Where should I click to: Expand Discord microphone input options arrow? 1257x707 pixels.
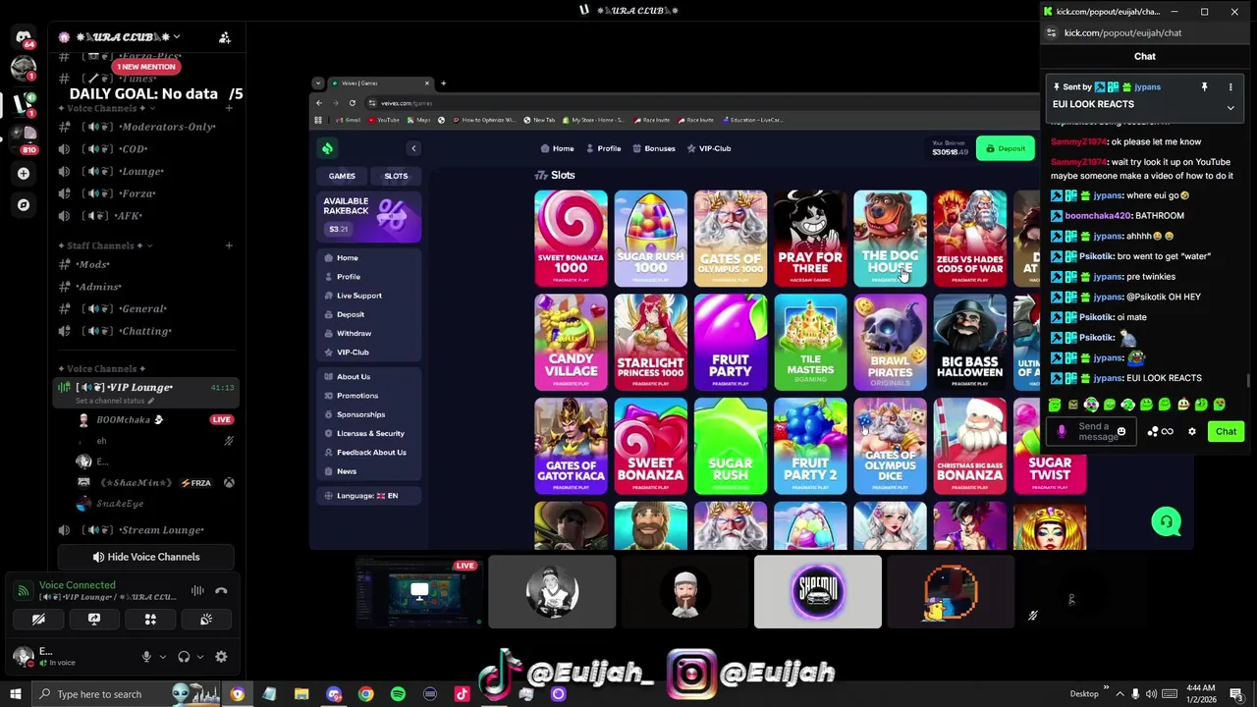point(162,657)
